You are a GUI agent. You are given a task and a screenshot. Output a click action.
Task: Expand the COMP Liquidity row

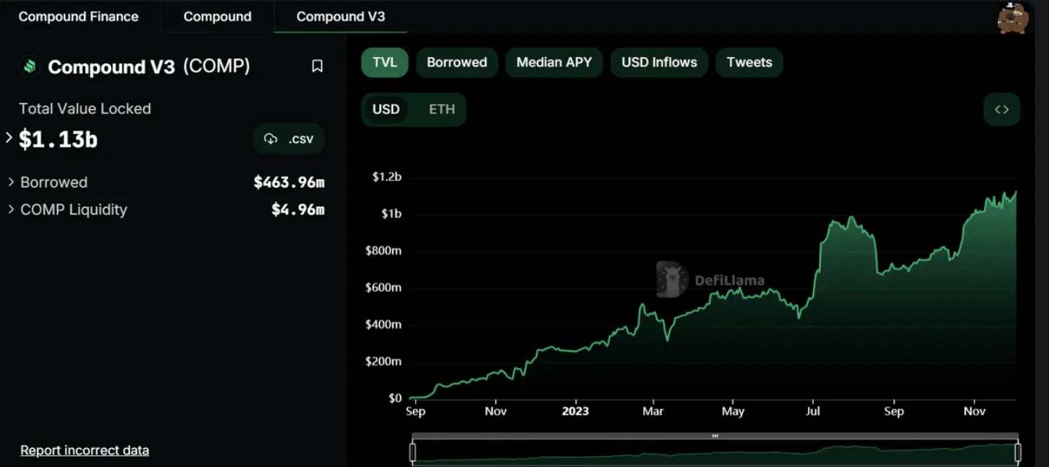point(12,209)
